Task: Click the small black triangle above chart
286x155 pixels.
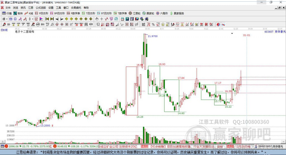Action: (232, 34)
